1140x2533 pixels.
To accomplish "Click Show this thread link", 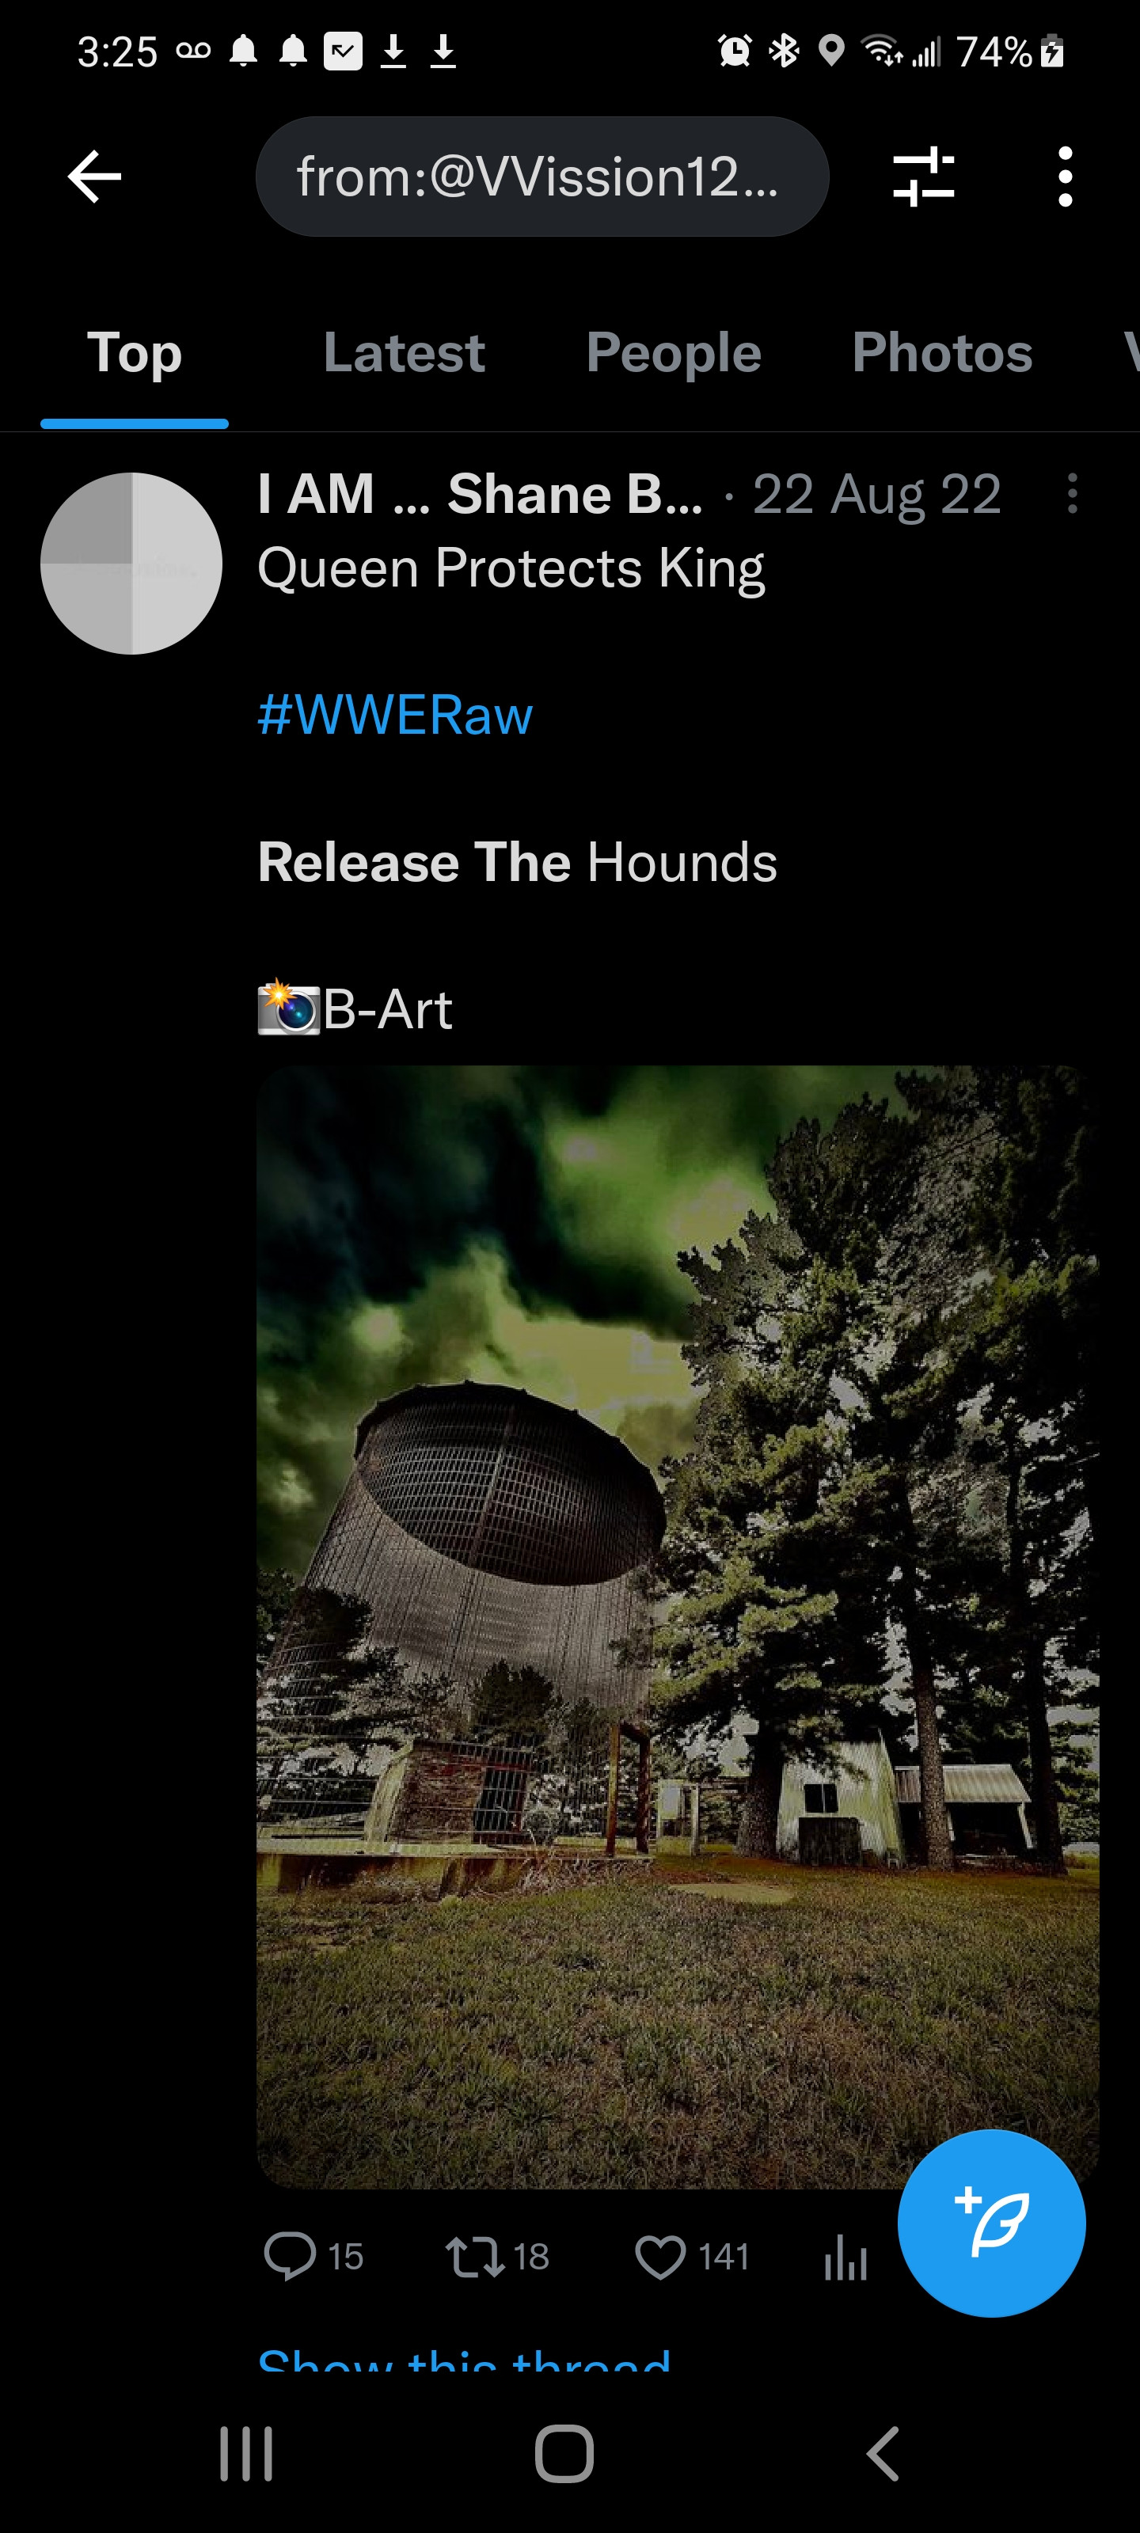I will [x=463, y=2359].
